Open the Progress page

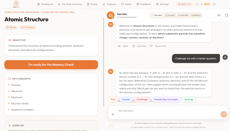110,4
